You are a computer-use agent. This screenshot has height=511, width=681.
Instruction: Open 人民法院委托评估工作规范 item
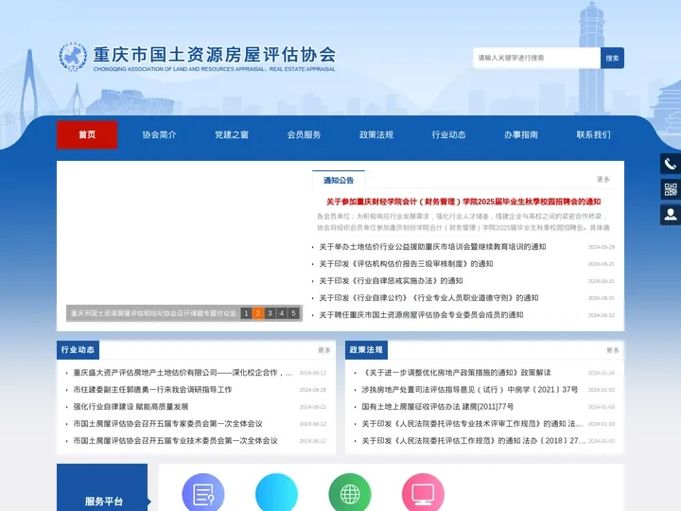(x=474, y=441)
